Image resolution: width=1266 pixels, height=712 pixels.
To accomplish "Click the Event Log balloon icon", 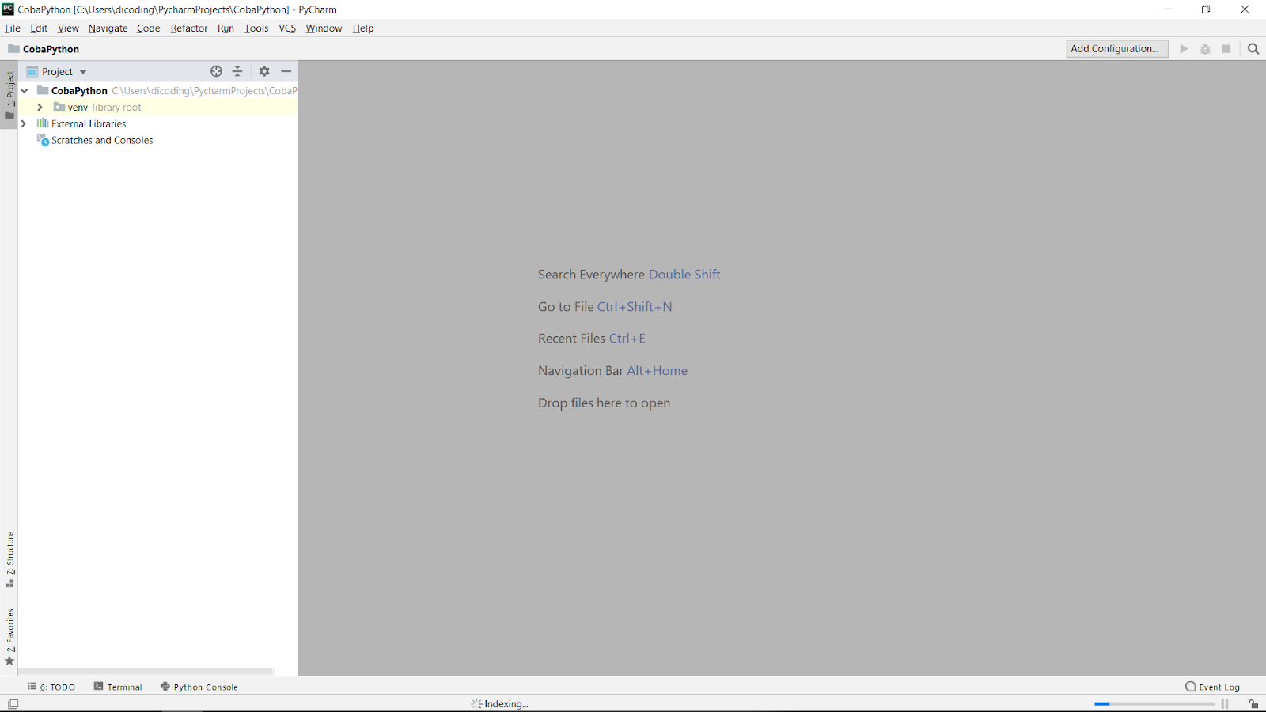I will coord(1190,687).
